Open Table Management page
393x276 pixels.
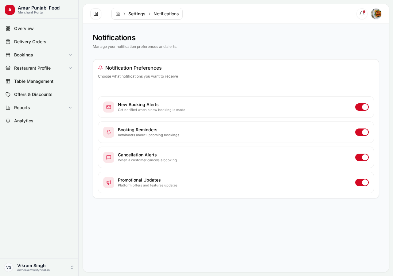click(x=39, y=81)
